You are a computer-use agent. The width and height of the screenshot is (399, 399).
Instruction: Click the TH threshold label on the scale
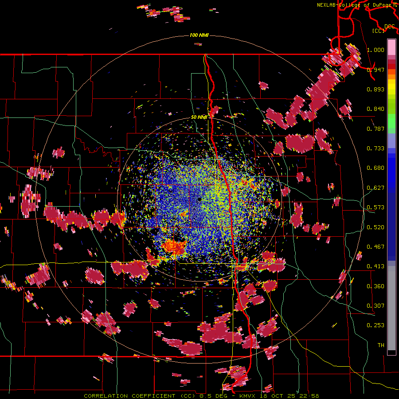click(381, 345)
